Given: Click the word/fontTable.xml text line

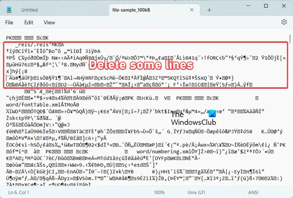Looking at the screenshot, I should [43, 105].
